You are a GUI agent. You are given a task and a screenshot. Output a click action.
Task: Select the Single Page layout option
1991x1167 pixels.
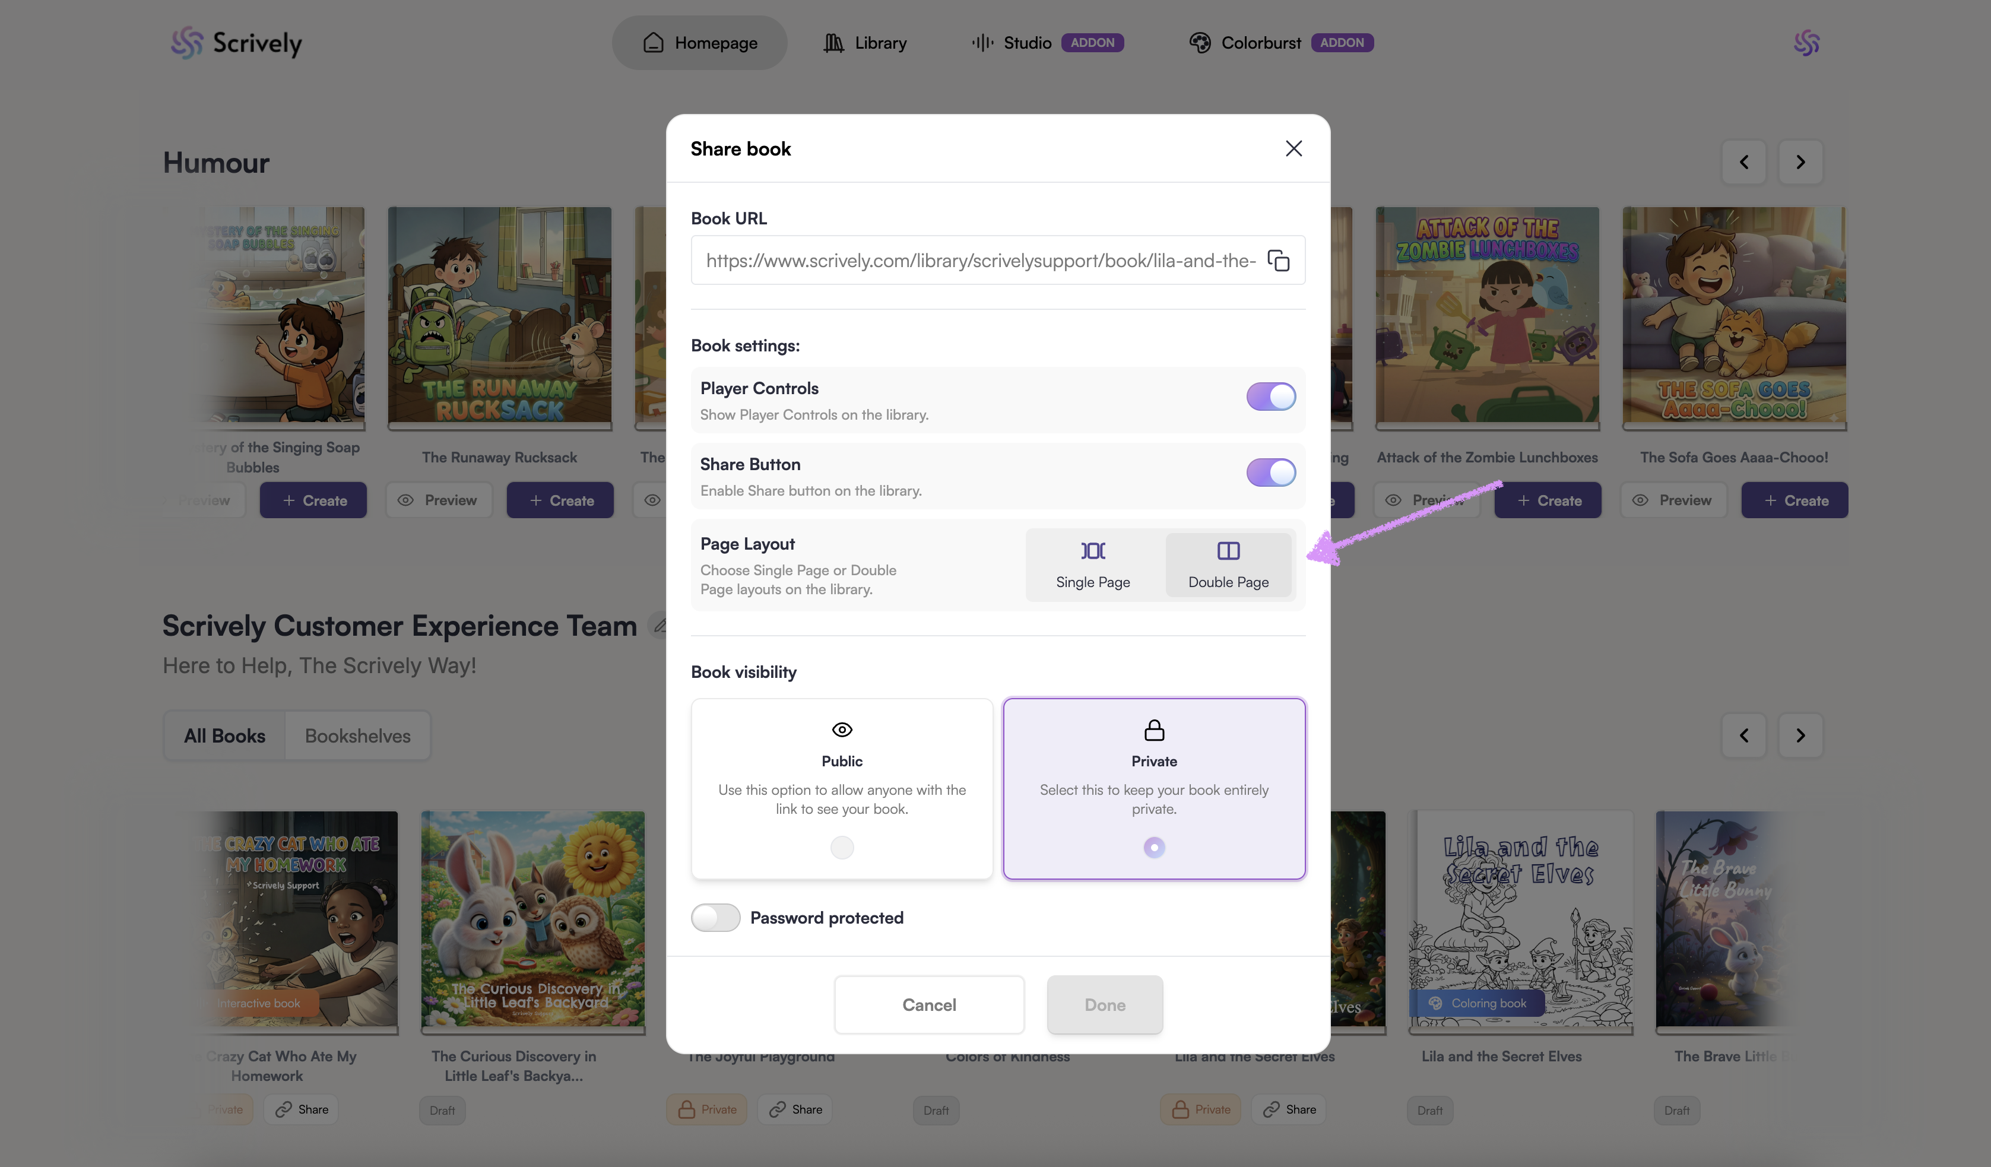[1093, 564]
